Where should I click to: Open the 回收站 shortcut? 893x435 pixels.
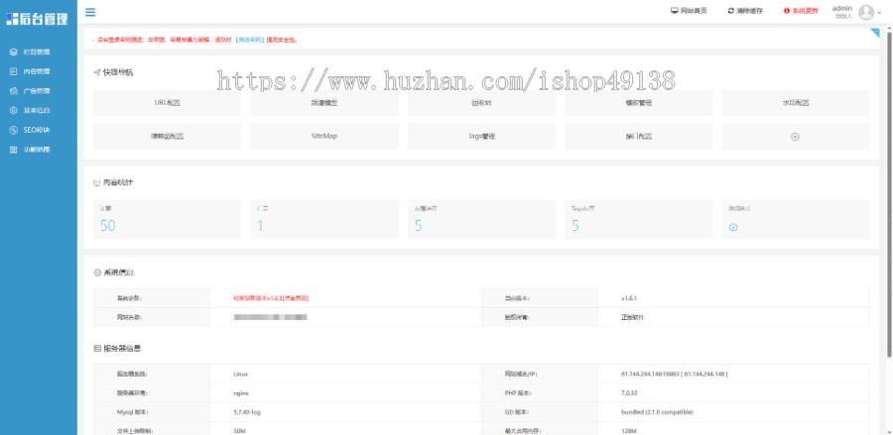coord(481,103)
